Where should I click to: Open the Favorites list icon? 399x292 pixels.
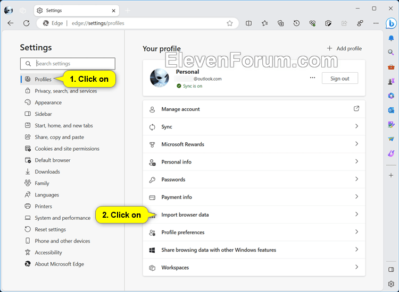click(264, 23)
